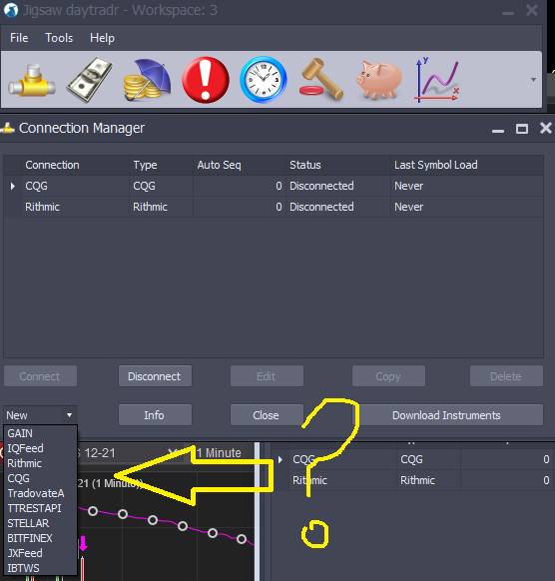Image resolution: width=555 pixels, height=581 pixels.
Task: Open the chart graph icon
Action: (x=437, y=80)
